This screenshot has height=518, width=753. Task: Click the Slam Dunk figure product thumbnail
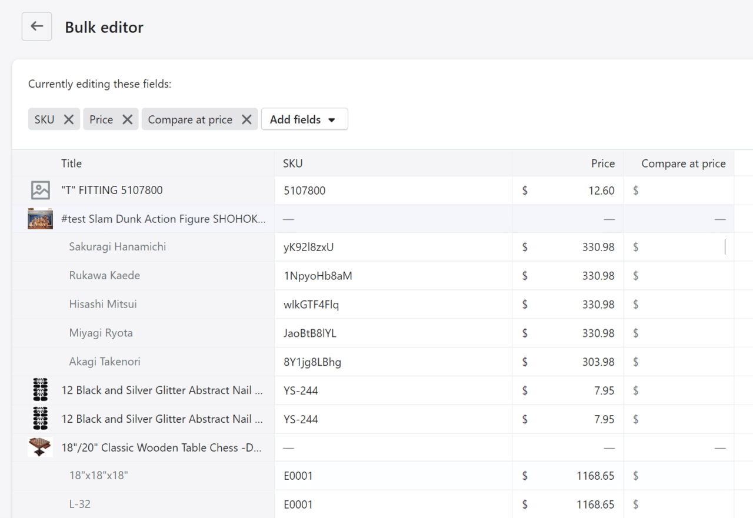coord(40,218)
